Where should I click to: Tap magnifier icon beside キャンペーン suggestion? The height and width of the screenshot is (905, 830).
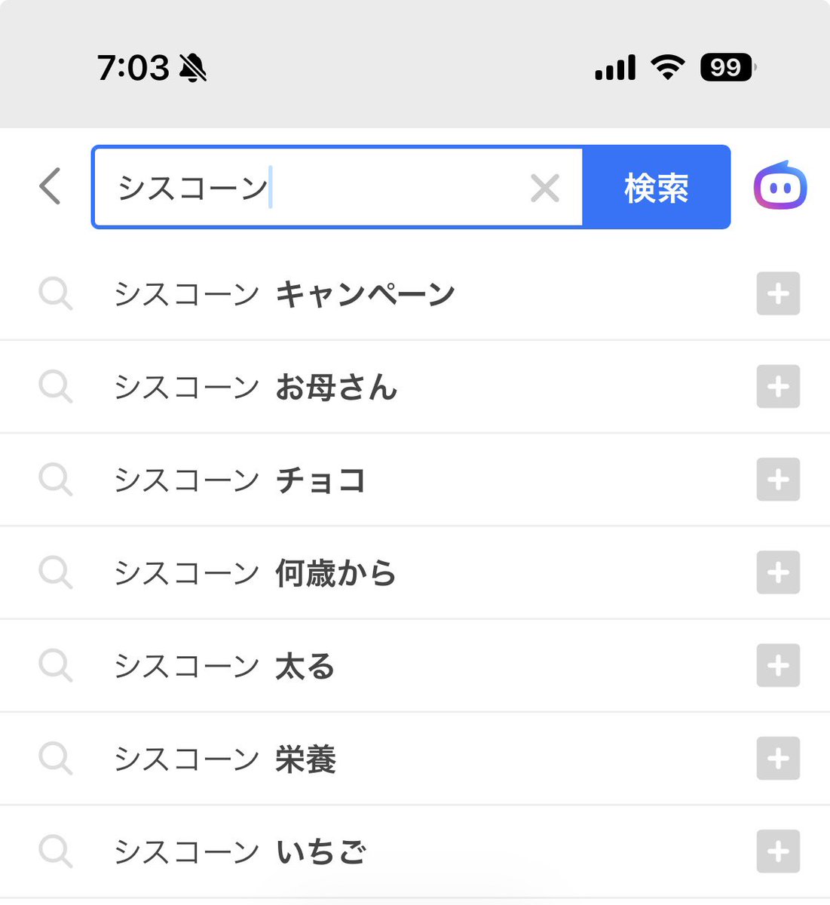pos(56,293)
